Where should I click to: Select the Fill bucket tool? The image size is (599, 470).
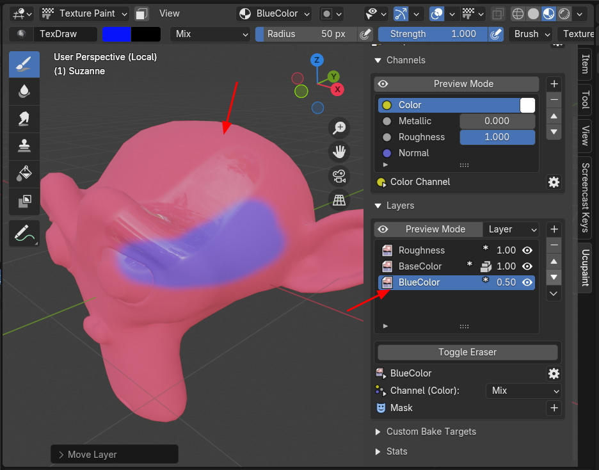[x=24, y=174]
